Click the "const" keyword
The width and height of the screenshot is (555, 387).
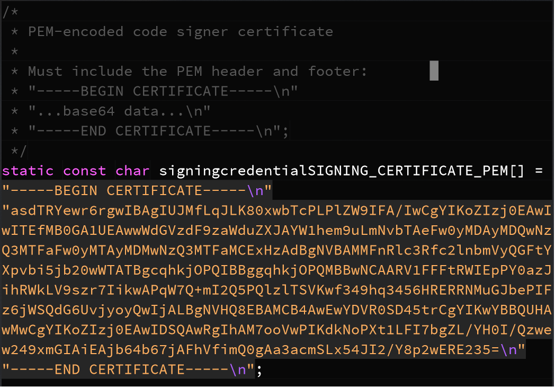(x=85, y=171)
